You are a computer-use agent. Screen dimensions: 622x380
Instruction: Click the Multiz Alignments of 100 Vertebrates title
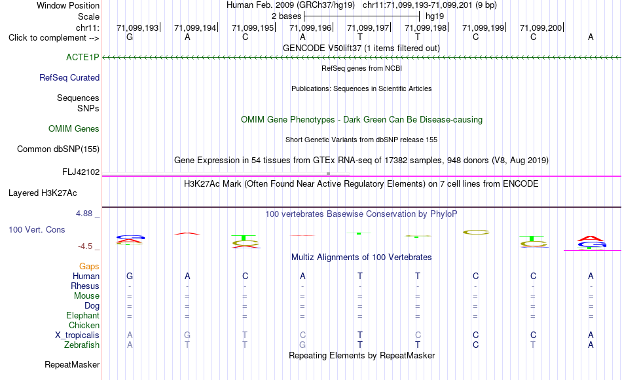coord(361,257)
